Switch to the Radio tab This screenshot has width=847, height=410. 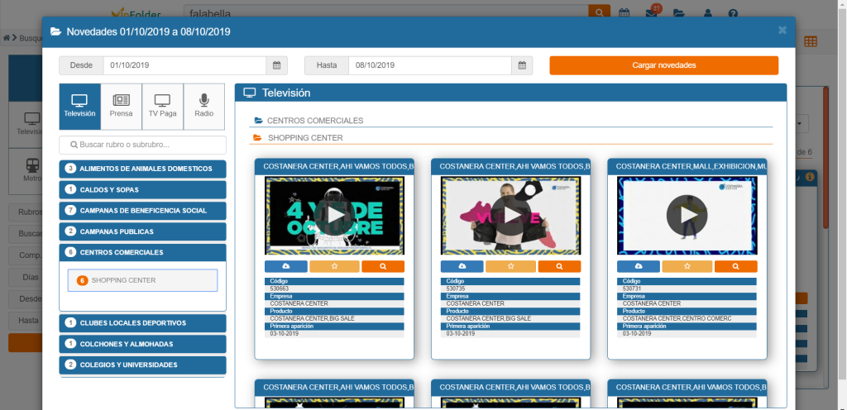point(204,107)
